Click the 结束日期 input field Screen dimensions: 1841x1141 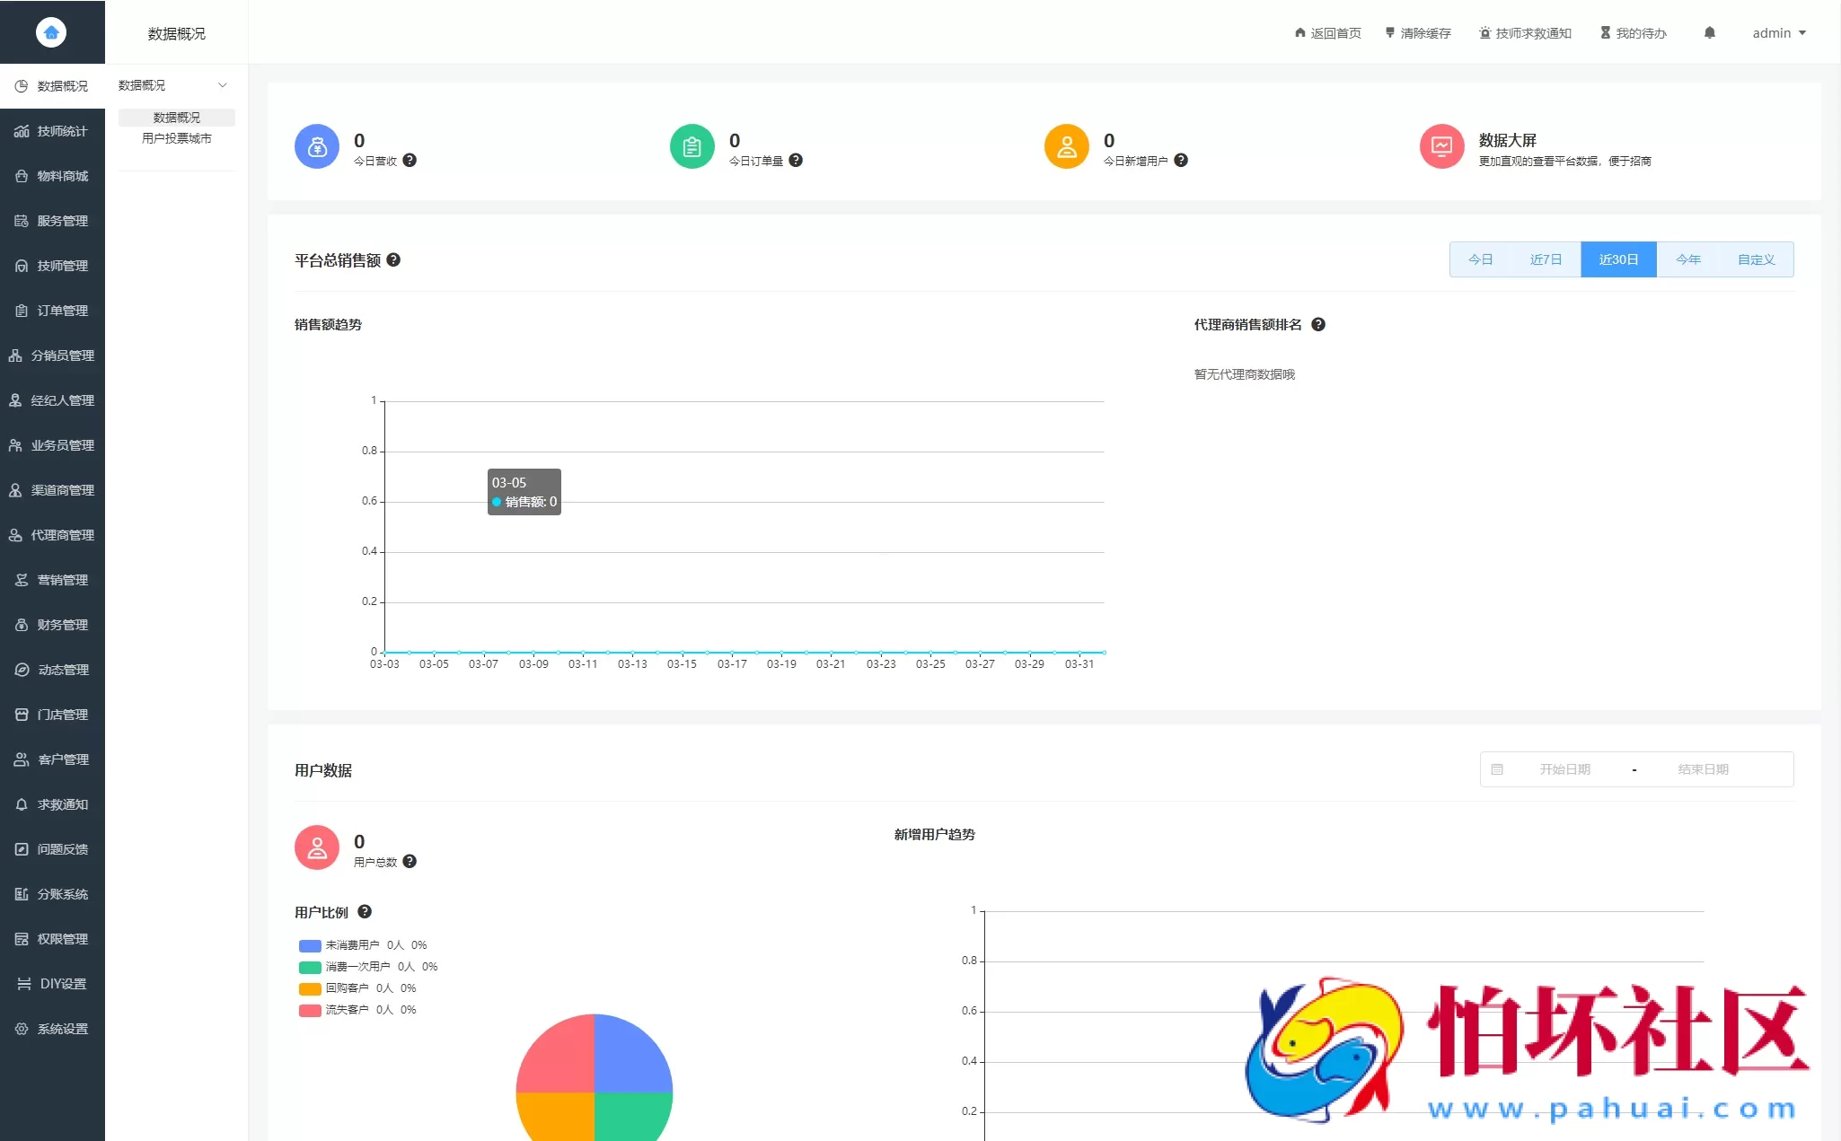1703,769
